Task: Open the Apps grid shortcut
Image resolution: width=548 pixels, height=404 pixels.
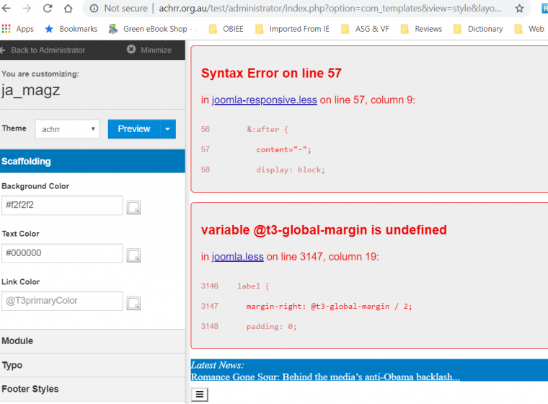Action: point(18,29)
